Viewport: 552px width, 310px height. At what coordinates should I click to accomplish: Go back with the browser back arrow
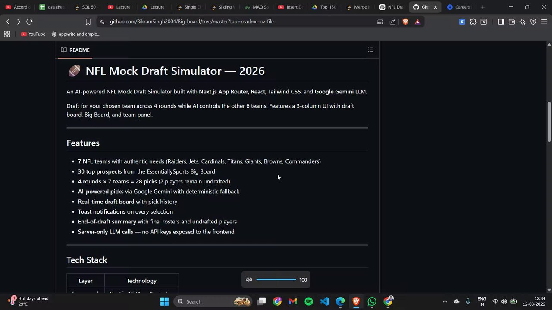click(x=8, y=22)
